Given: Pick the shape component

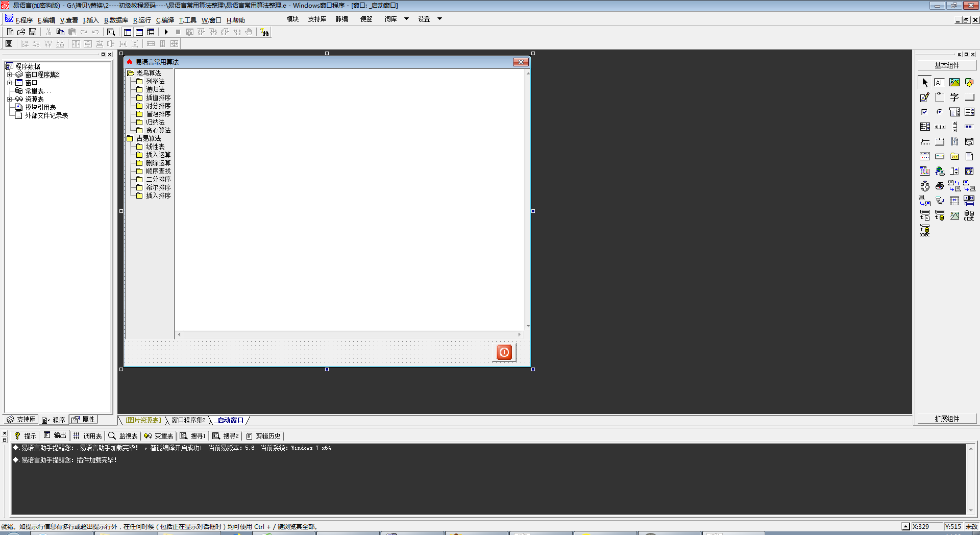Looking at the screenshot, I should click(969, 82).
